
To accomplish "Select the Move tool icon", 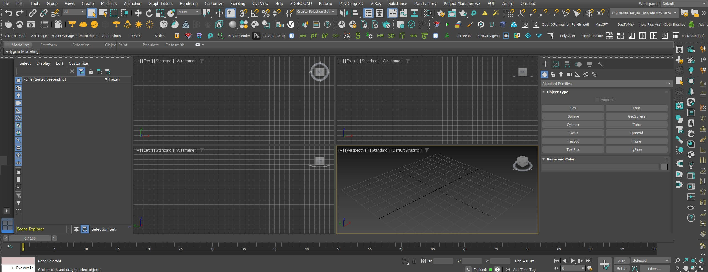I will tap(138, 13).
